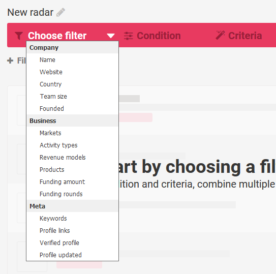The height and width of the screenshot is (274, 276).
Task: Click the Condition sliders icon
Action: (x=129, y=36)
